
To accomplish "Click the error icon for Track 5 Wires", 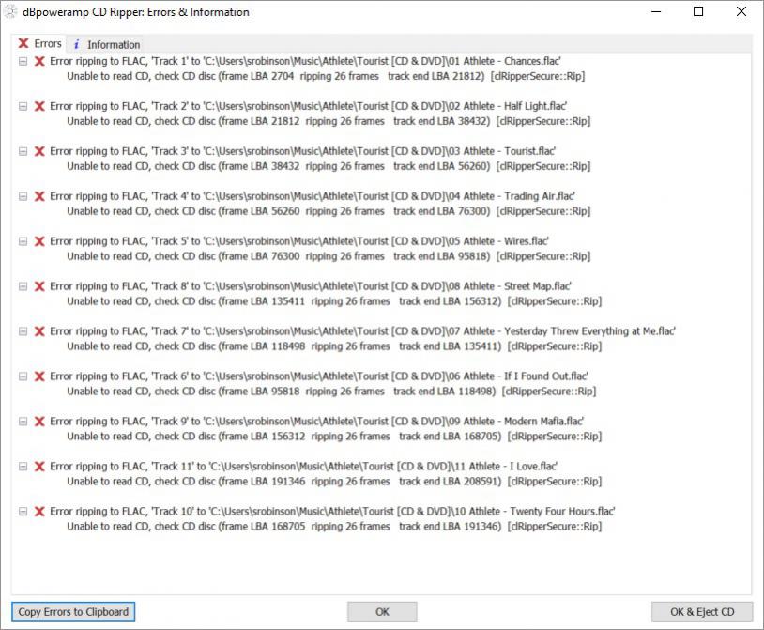I will 39,241.
